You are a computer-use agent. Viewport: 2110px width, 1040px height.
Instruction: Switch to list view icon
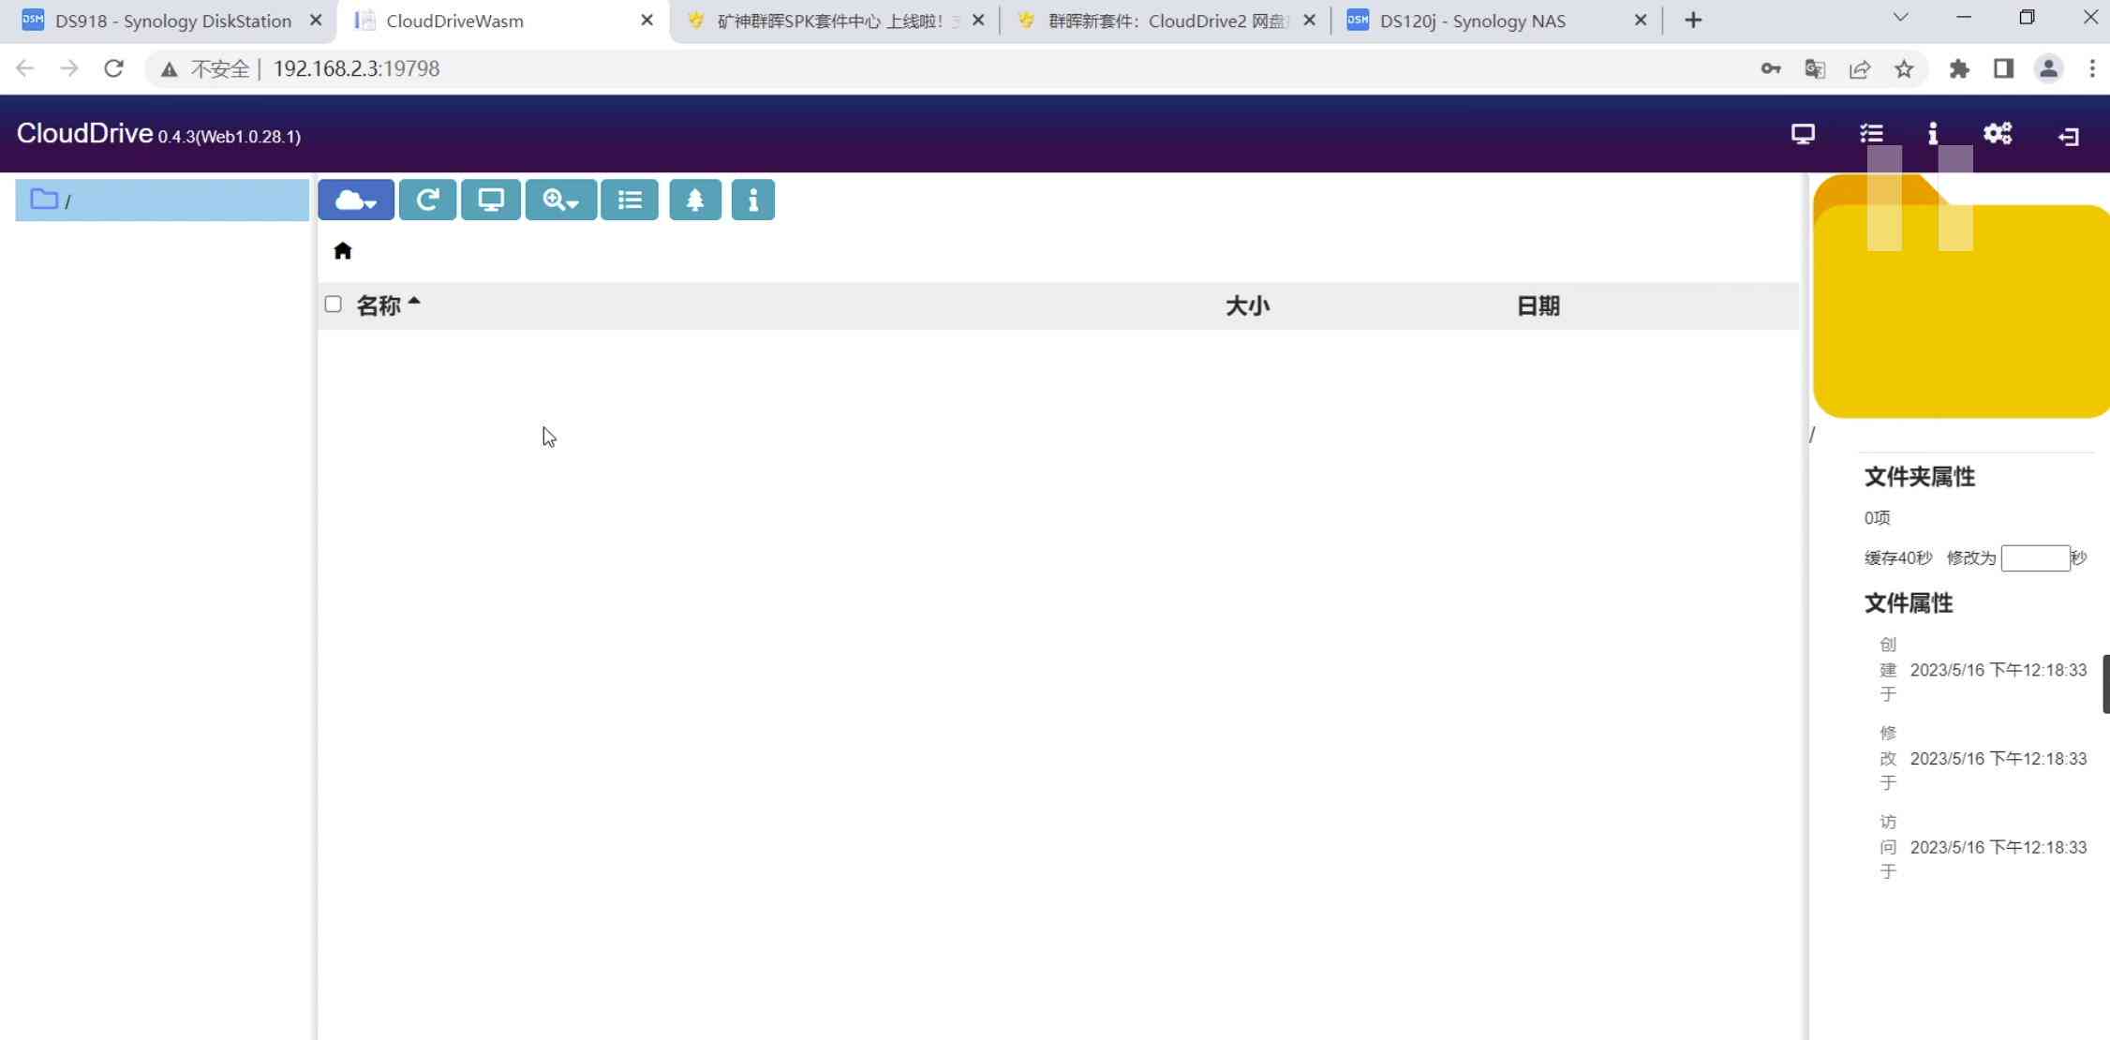pos(630,200)
